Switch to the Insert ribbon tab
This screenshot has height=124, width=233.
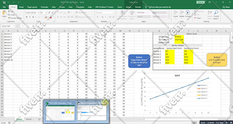click(21, 7)
